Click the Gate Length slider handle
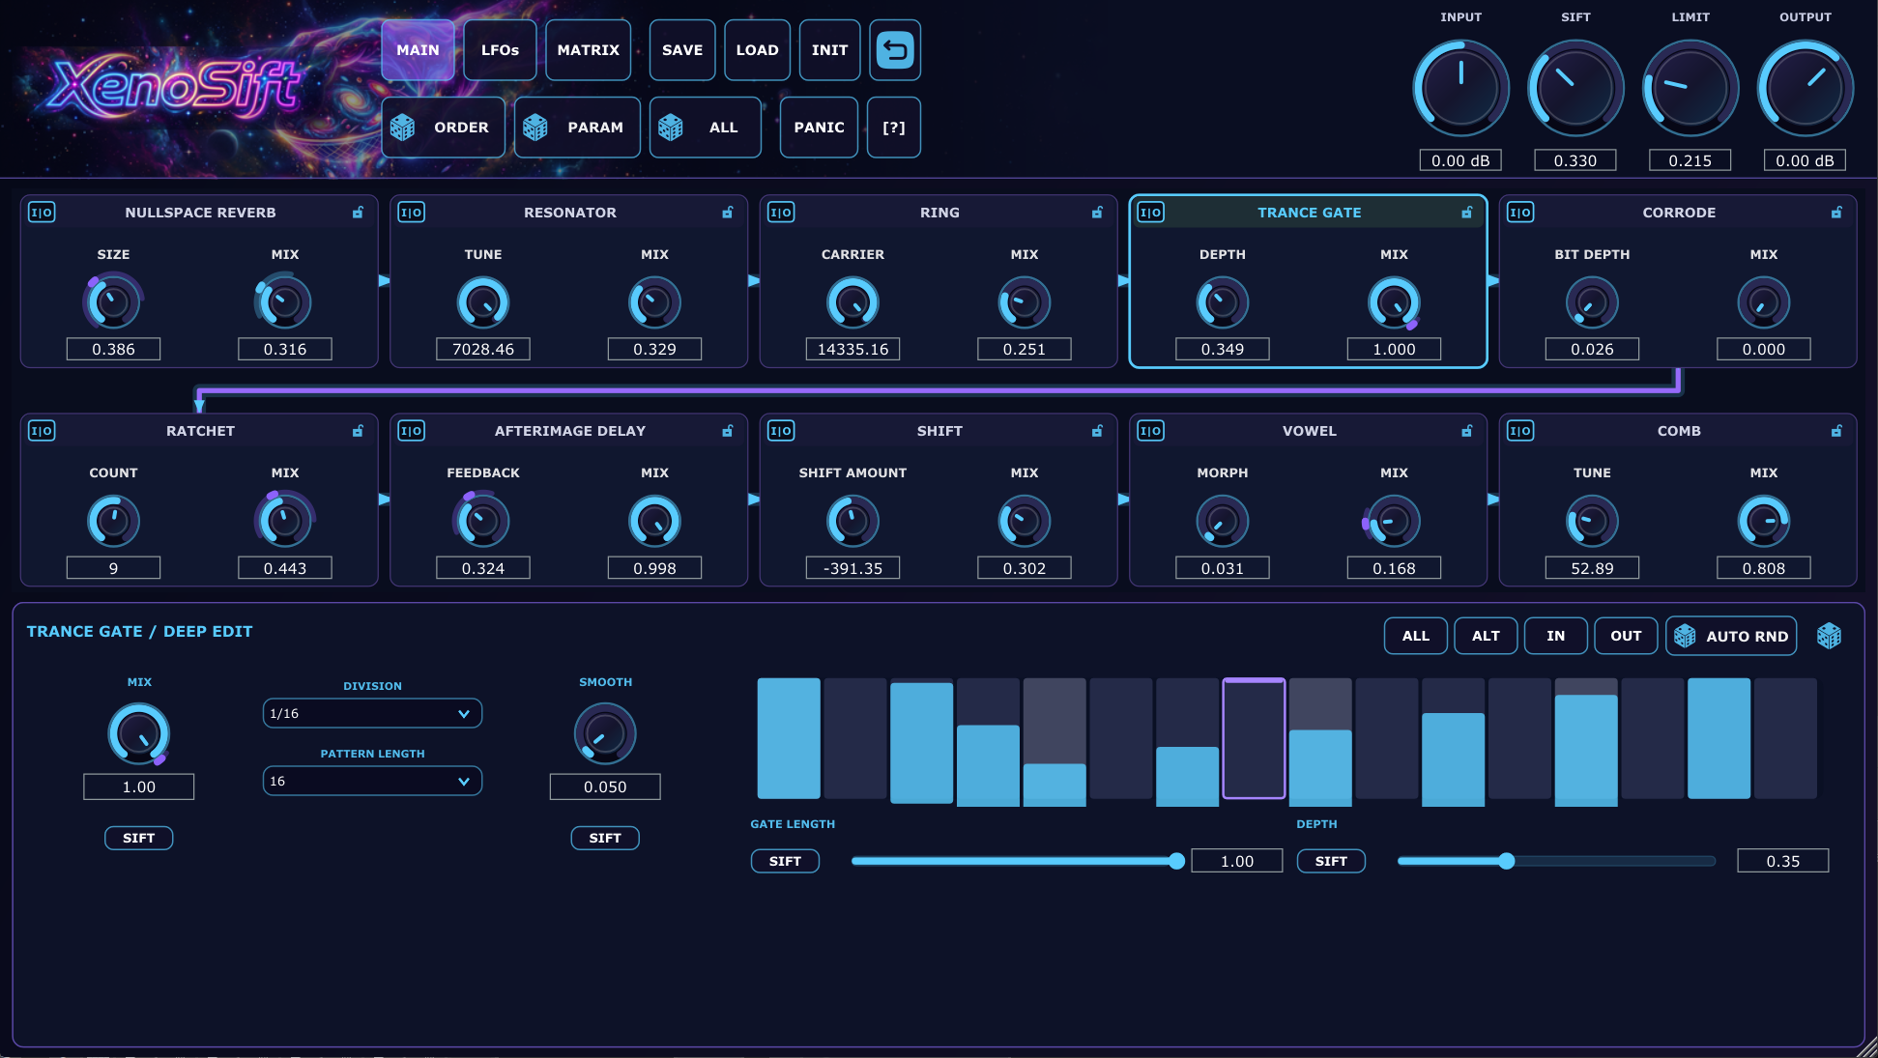The image size is (1878, 1058). 1176,861
